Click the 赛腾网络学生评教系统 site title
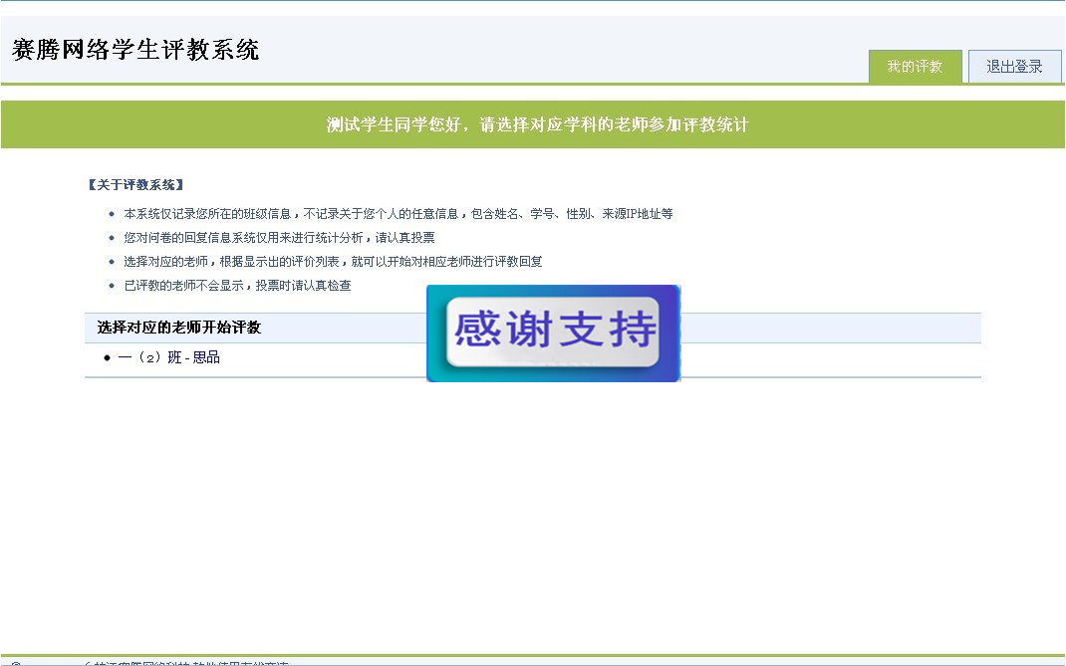This screenshot has width=1066, height=666. (135, 50)
